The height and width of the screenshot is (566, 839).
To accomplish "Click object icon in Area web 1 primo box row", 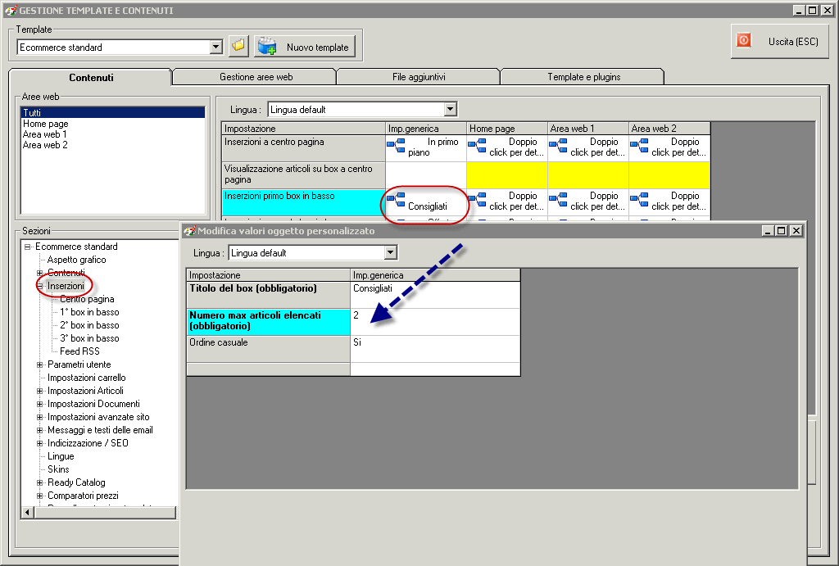I will coord(558,198).
